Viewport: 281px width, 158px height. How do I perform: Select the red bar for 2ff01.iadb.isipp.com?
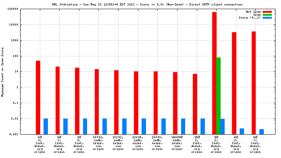point(97,101)
